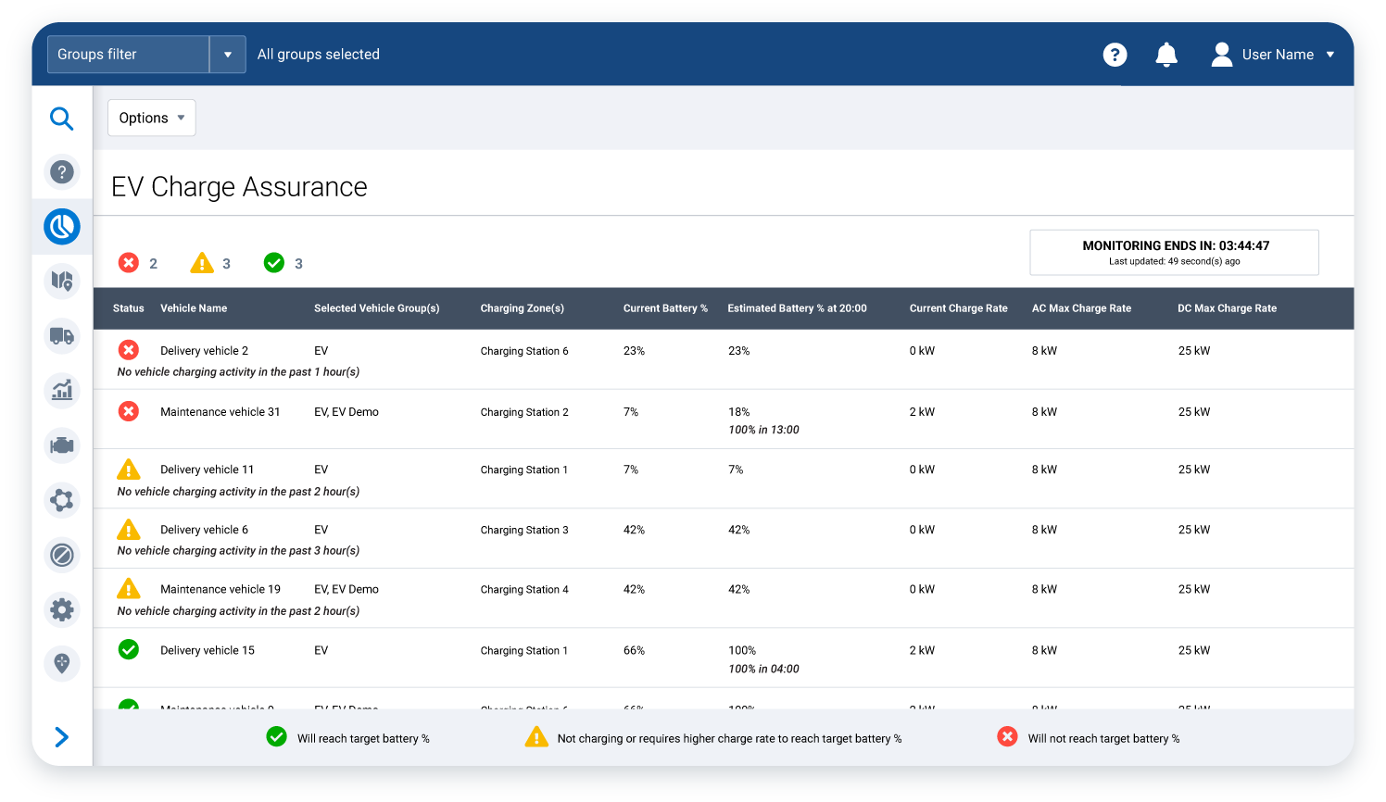
Task: Select the highlighted EV Charge Assurance sidebar icon
Action: 61,226
